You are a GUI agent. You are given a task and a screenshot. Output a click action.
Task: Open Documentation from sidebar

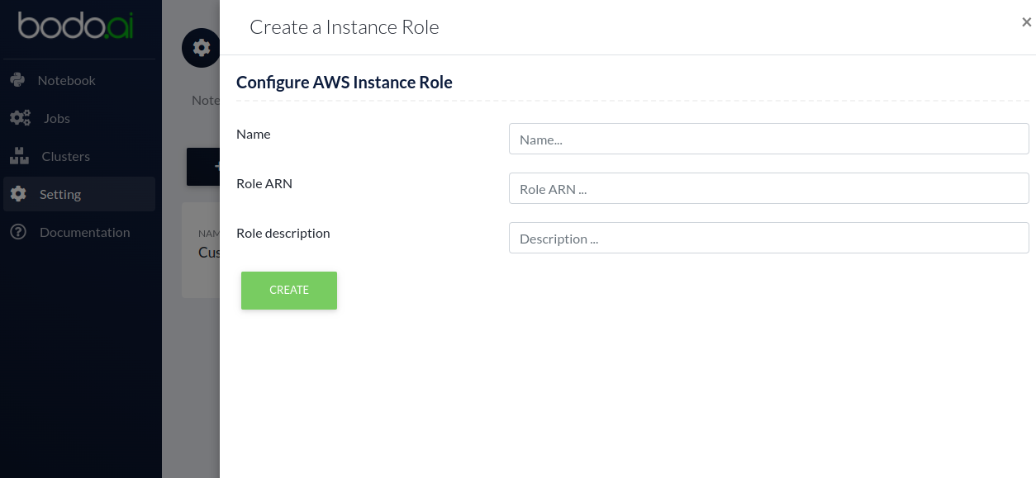tap(79, 232)
